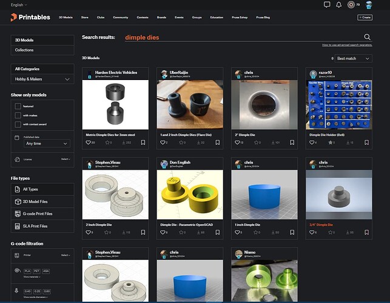Image resolution: width=390 pixels, height=303 pixels.
Task: Click the Printables logo
Action: click(x=30, y=17)
